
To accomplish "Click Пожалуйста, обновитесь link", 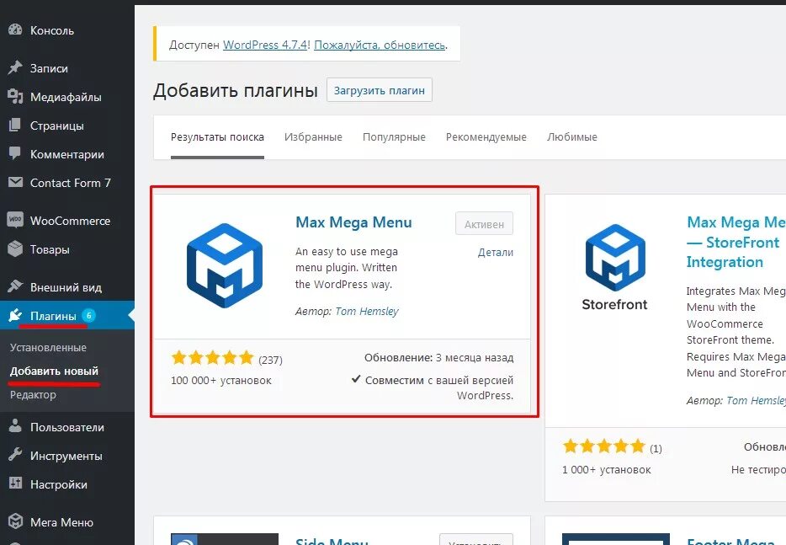I will pyautogui.click(x=380, y=45).
